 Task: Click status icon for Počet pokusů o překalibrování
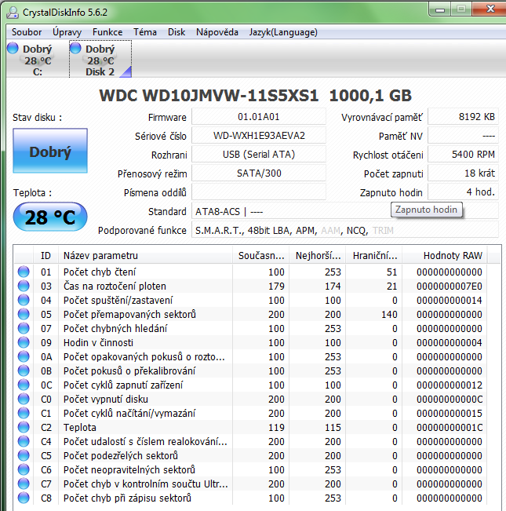click(24, 370)
